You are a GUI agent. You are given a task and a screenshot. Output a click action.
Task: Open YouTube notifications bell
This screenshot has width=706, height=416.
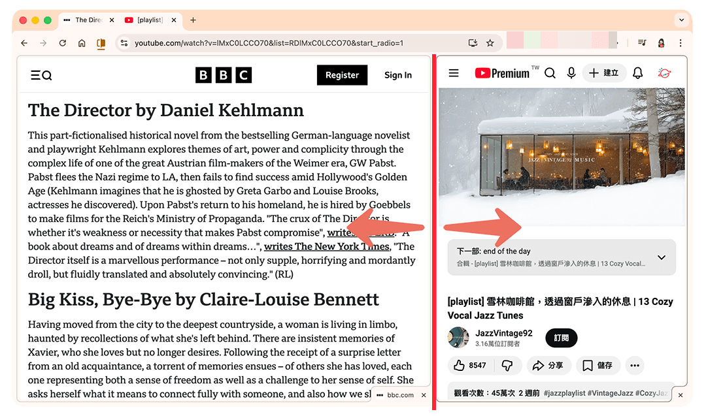coord(637,73)
